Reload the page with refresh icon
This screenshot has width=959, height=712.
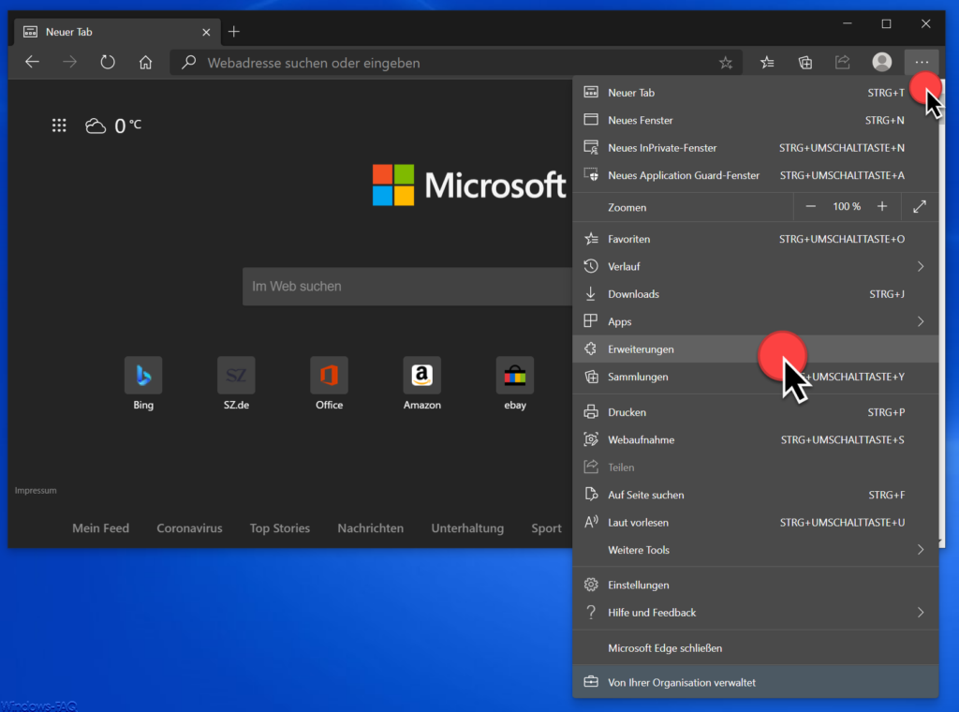point(108,63)
